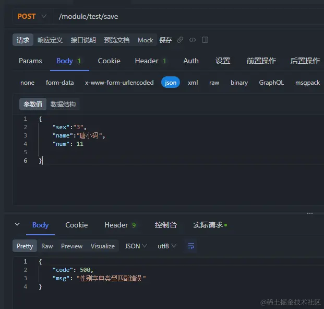Select the raw body type
324x309 pixels.
pos(214,83)
